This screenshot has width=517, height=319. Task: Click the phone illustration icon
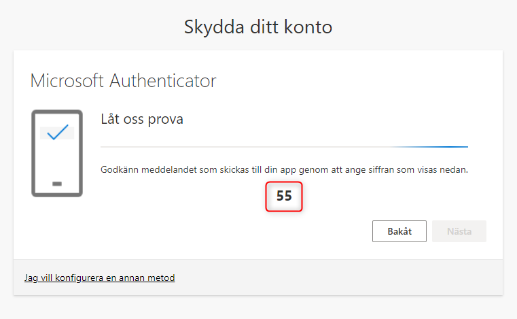pos(57,154)
